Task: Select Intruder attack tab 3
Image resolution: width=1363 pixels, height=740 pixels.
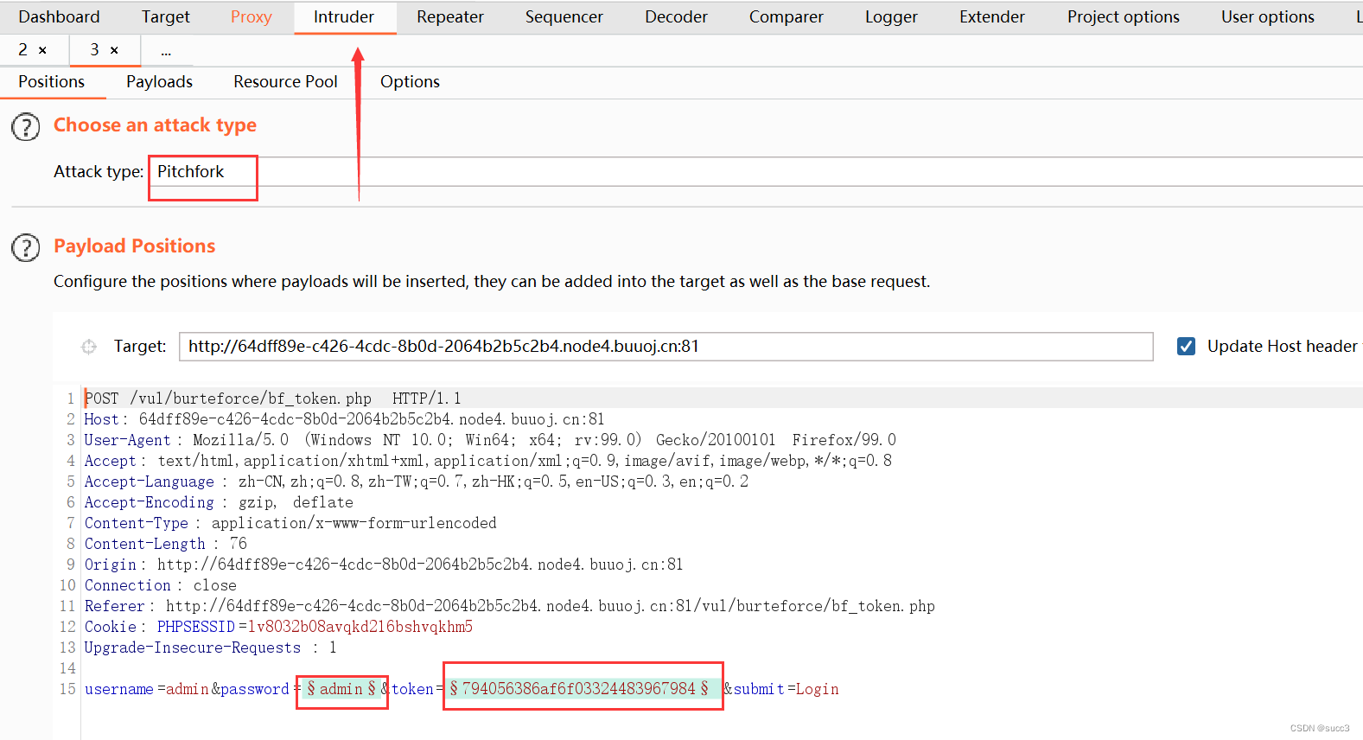Action: coord(95,50)
